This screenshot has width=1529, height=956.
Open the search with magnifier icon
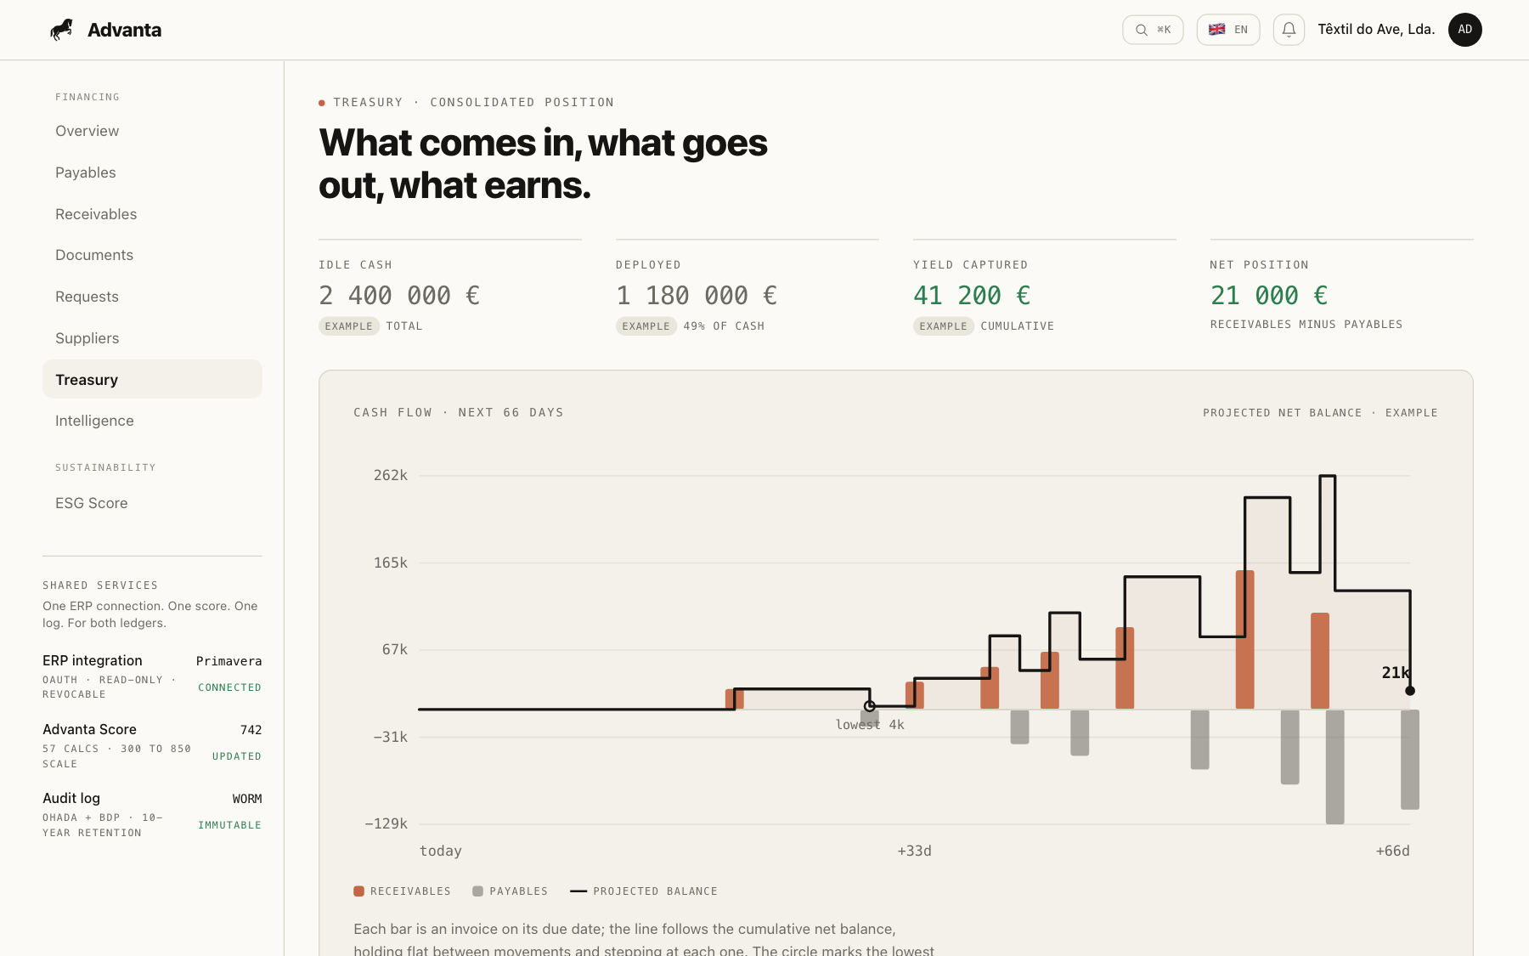coord(1153,30)
